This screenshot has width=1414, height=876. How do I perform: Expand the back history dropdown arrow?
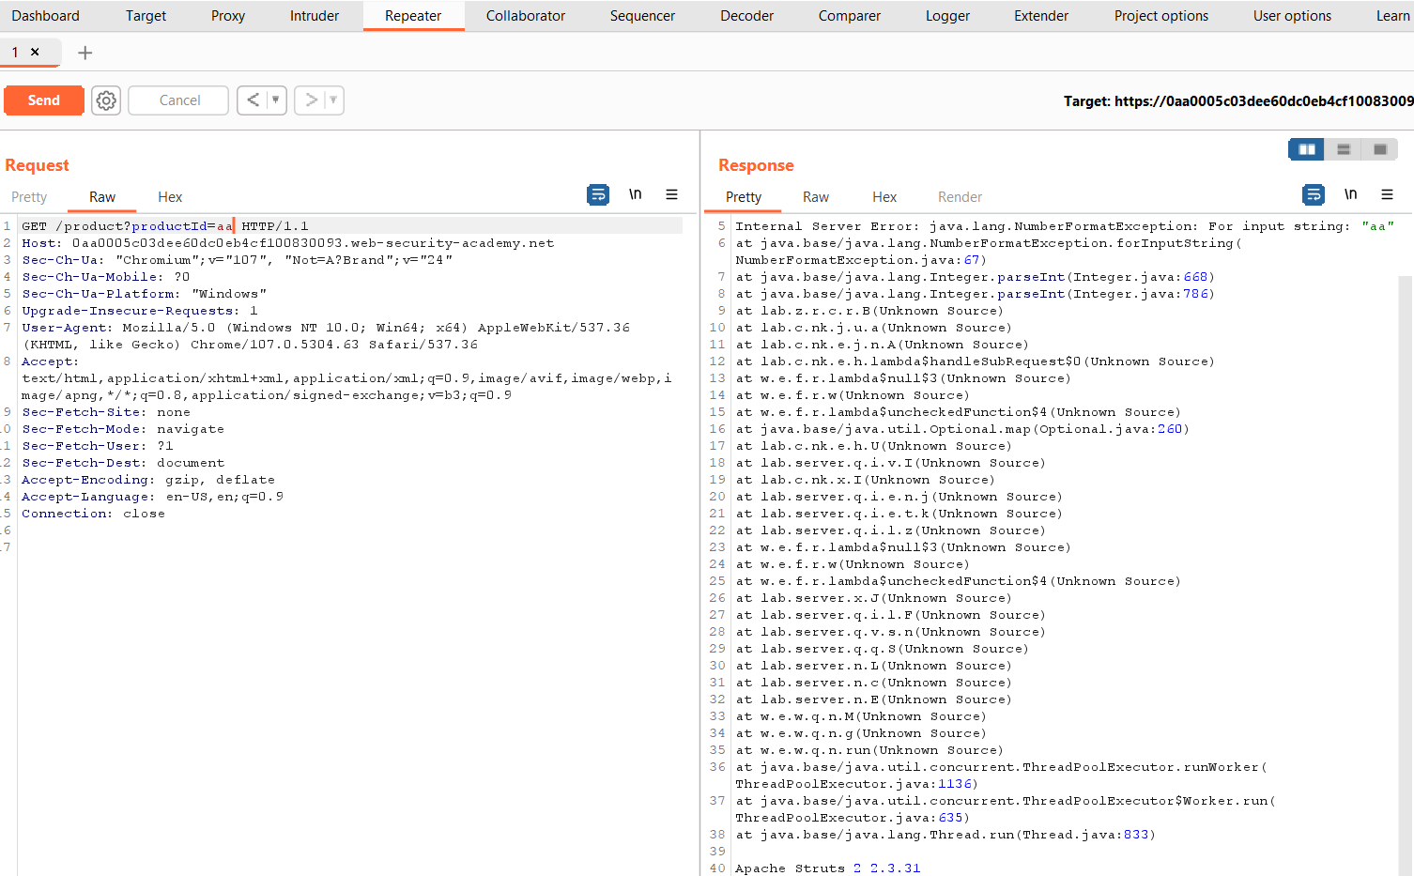coord(275,100)
